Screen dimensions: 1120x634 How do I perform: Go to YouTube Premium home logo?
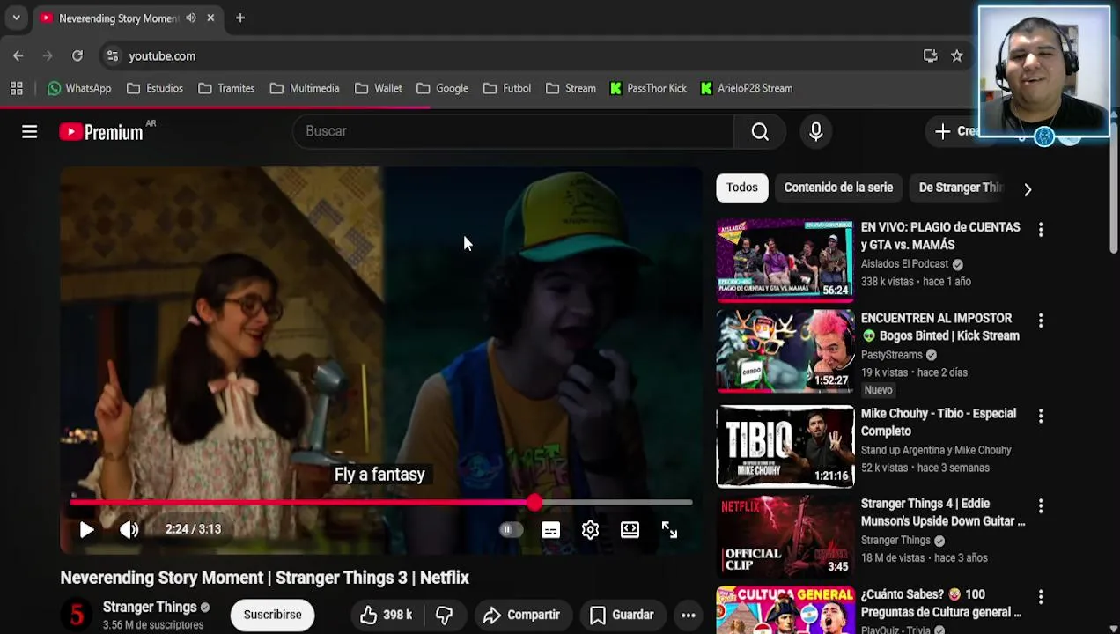[100, 132]
